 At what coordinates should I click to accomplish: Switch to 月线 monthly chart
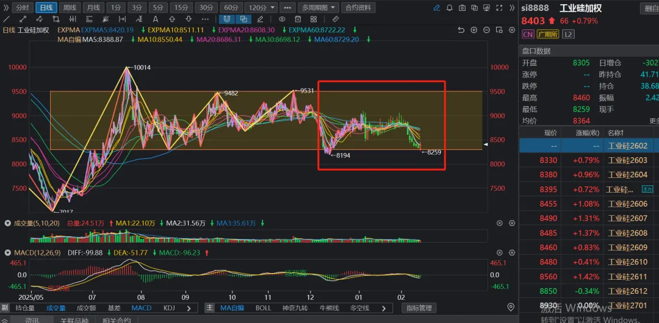coord(93,7)
